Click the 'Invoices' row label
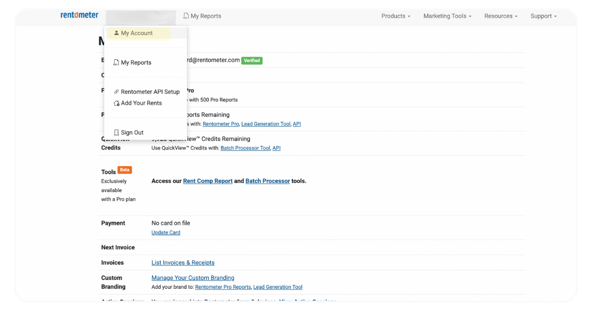This screenshot has height=311, width=592. click(x=112, y=263)
